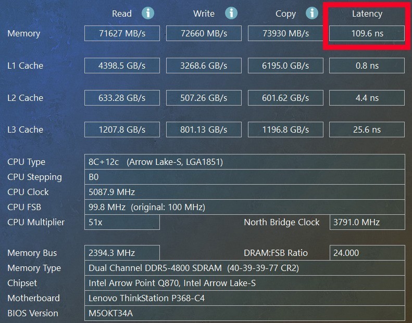This screenshot has width=412, height=323.
Task: Select the CPU Clock field 5087.9 MHz
Action: point(244,192)
